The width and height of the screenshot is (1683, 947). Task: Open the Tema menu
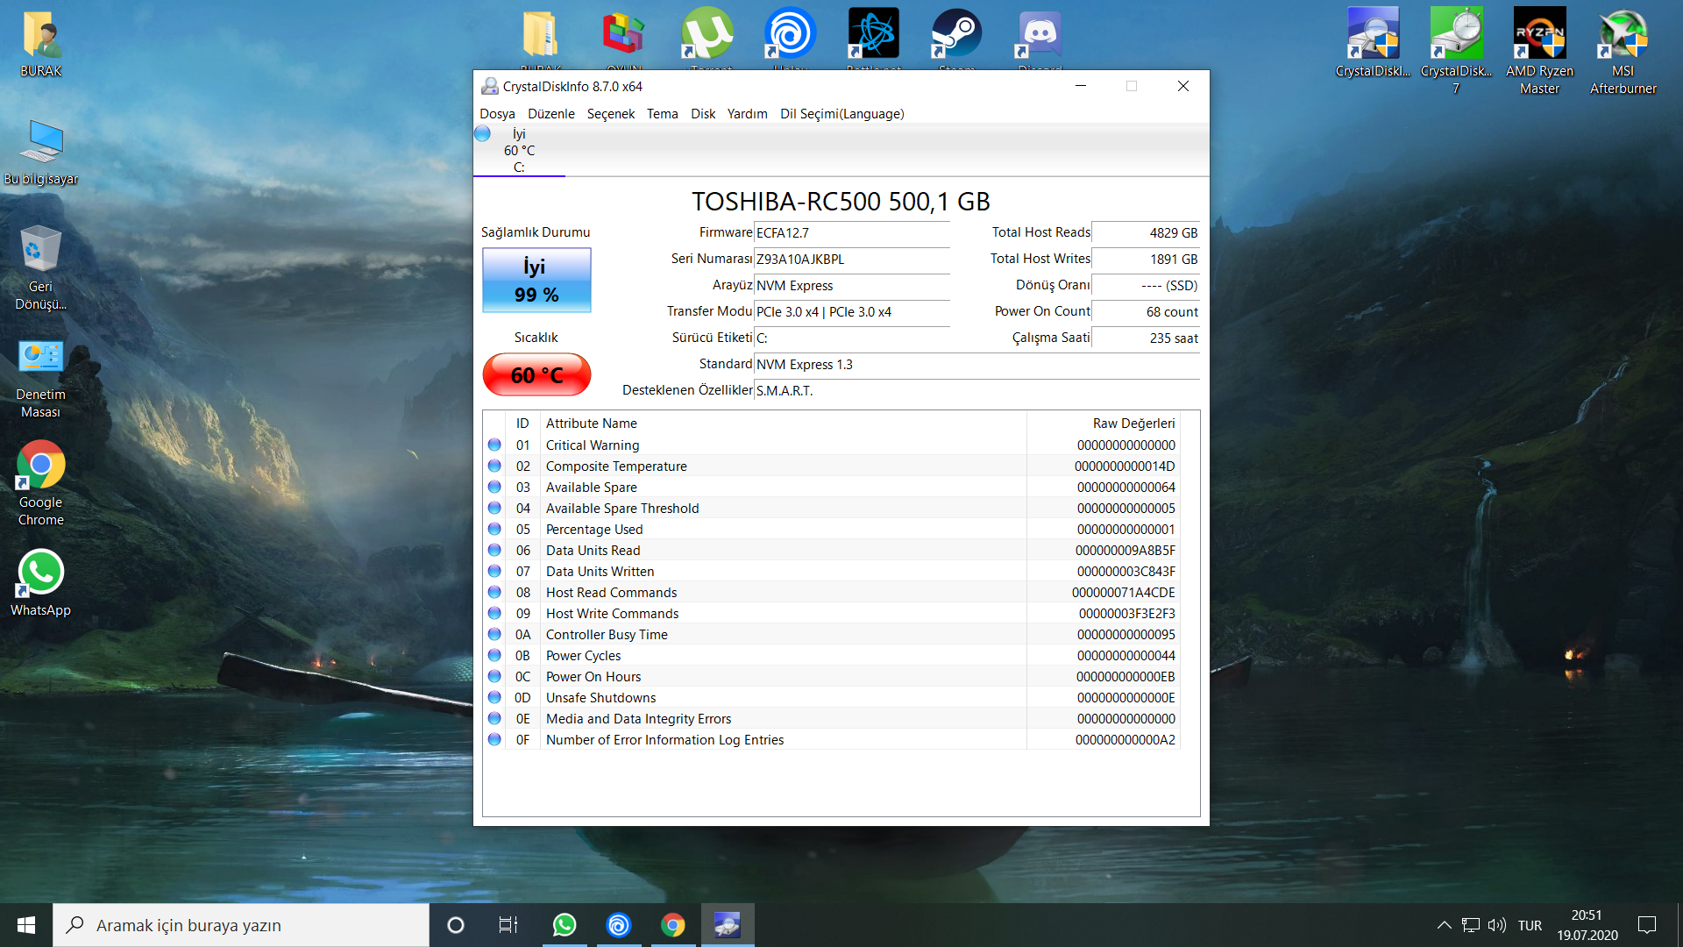pyautogui.click(x=662, y=114)
